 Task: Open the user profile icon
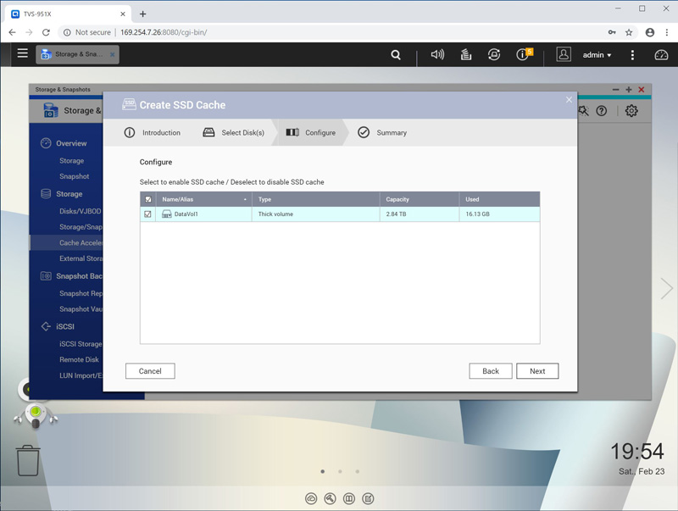tap(564, 54)
